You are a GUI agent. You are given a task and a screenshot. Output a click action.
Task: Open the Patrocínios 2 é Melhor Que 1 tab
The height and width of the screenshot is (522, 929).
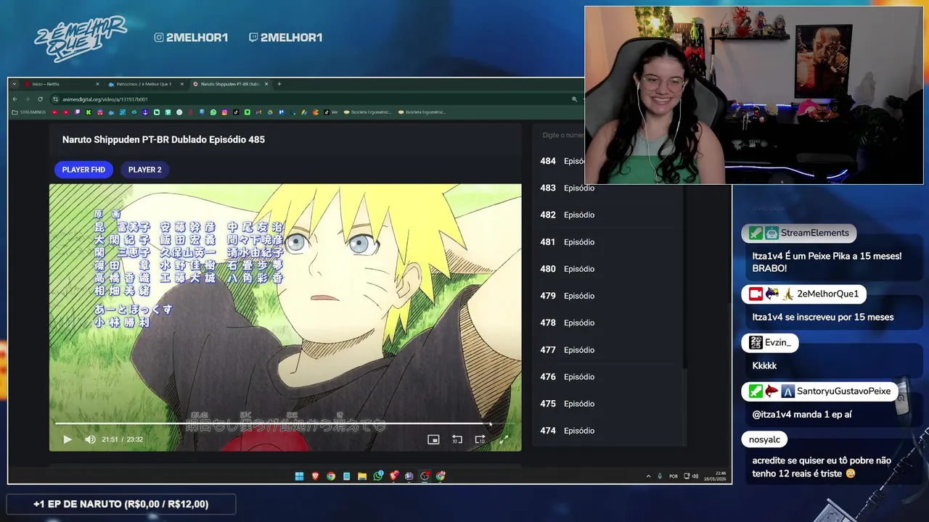[x=145, y=84]
